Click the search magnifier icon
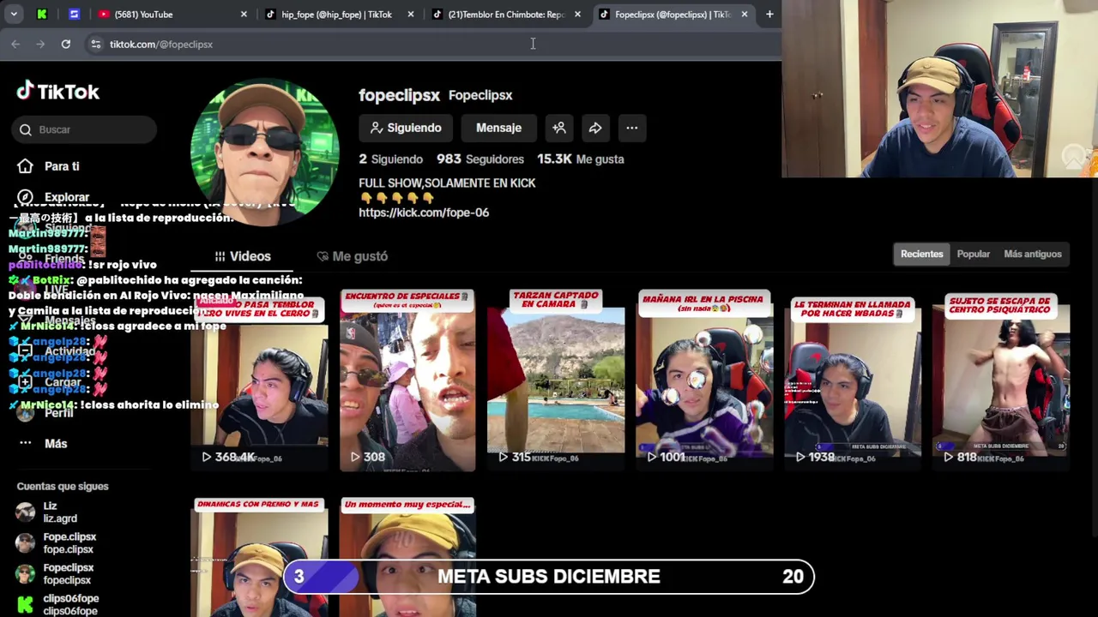 click(x=26, y=129)
